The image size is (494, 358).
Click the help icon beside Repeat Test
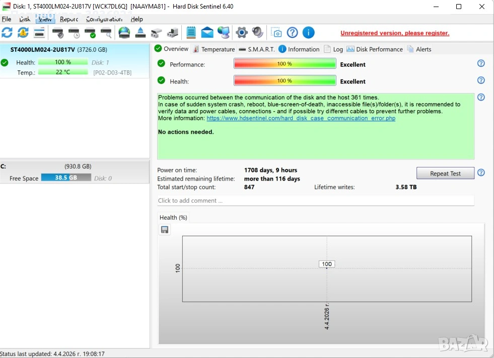pos(481,172)
